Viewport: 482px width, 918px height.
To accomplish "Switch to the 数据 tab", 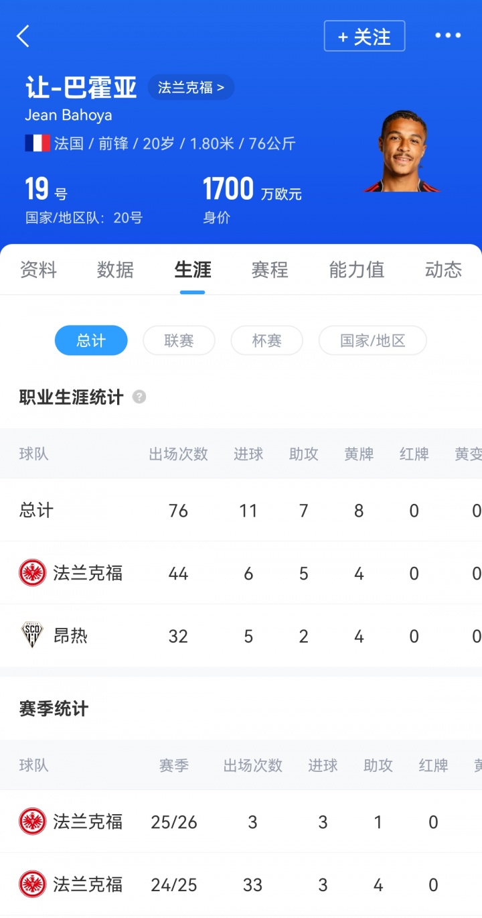I will [x=115, y=269].
